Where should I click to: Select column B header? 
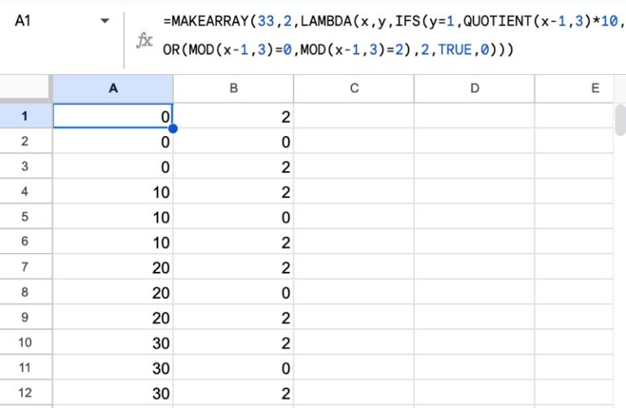234,88
